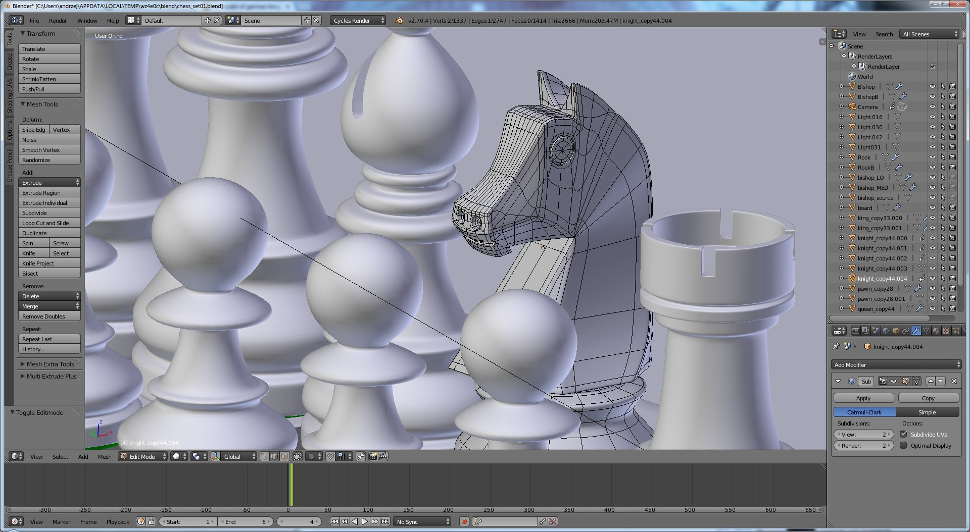970x532 pixels.
Task: Open the Object Constraints chain-link tab
Action: [906, 331]
